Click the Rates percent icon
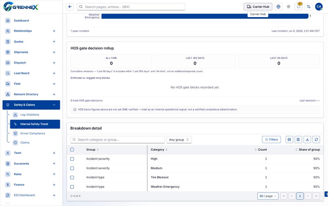Viewport: 330px width, 206px height. 8,174
